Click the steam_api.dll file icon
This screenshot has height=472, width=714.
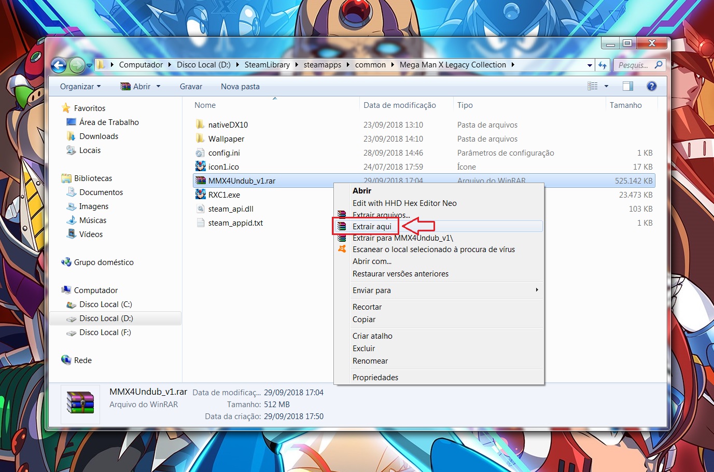(x=200, y=209)
